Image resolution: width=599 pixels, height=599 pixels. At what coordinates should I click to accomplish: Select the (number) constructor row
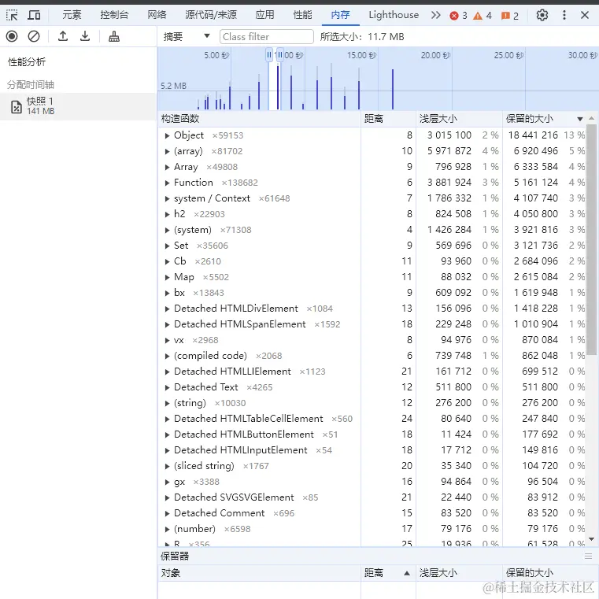pyautogui.click(x=372, y=529)
